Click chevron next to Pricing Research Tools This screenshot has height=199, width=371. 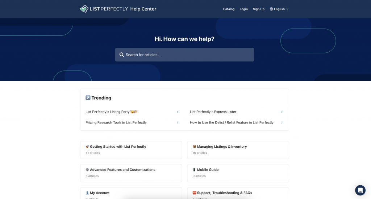point(178,122)
